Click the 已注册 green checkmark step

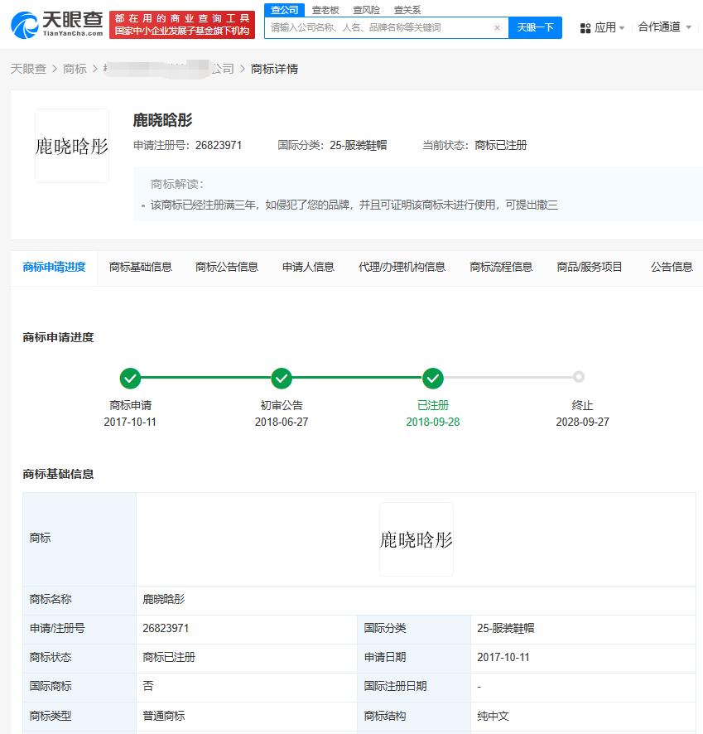(433, 379)
